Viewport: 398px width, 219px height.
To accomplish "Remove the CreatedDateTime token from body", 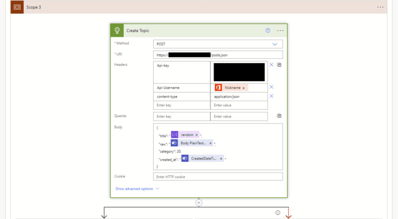I will [221, 159].
